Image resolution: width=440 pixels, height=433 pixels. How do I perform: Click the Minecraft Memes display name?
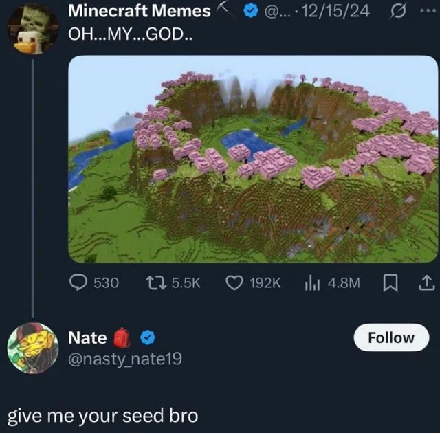point(140,11)
